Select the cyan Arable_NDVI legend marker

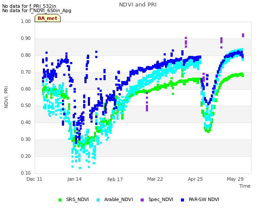[98, 200]
